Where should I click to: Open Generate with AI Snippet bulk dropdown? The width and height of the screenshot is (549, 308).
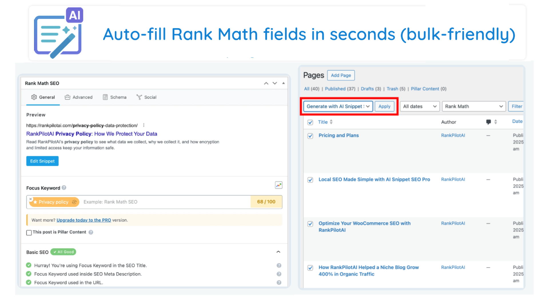(338, 106)
